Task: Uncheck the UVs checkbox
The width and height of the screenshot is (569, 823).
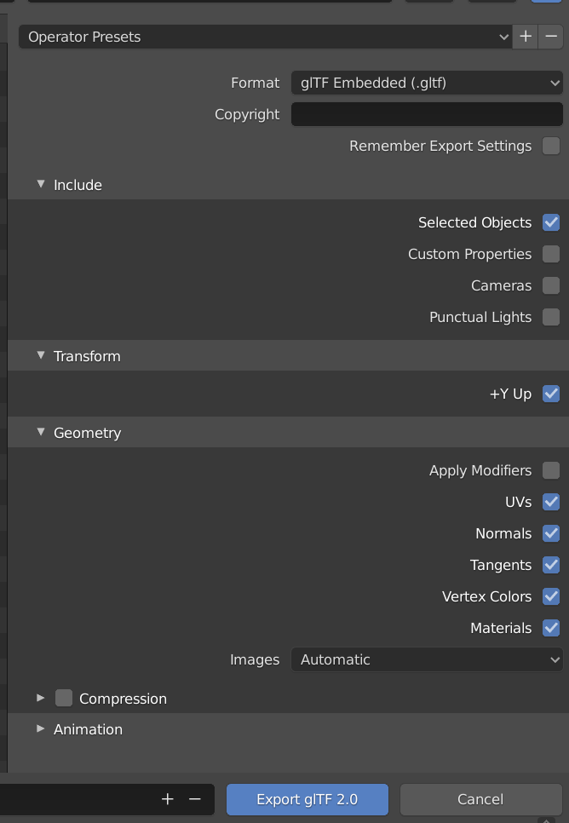Action: (x=550, y=502)
